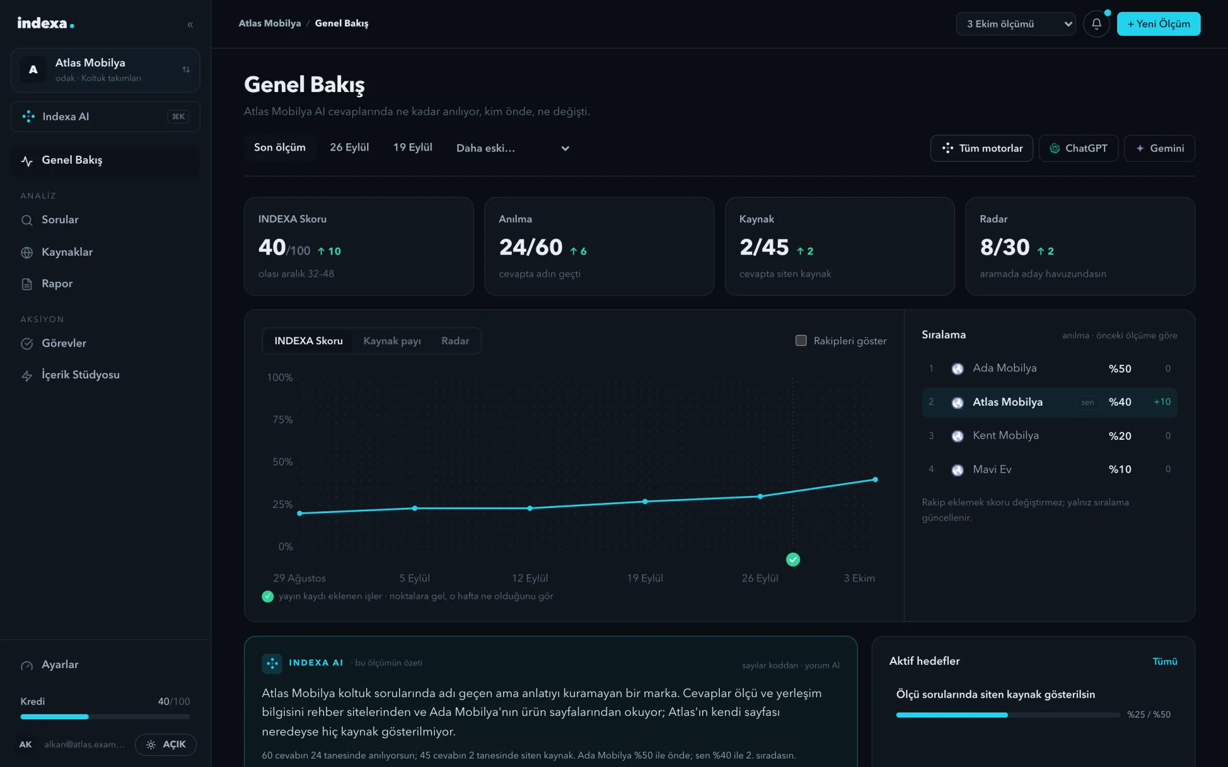Enable the Rakipleri göster checkbox
This screenshot has height=767, width=1228.
coord(800,340)
